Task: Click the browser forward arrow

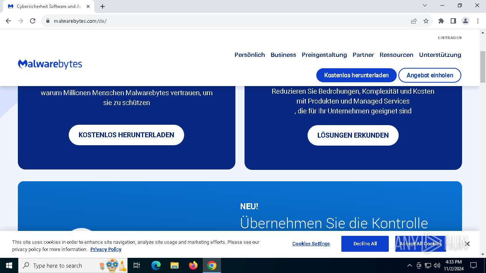Action: click(x=21, y=21)
